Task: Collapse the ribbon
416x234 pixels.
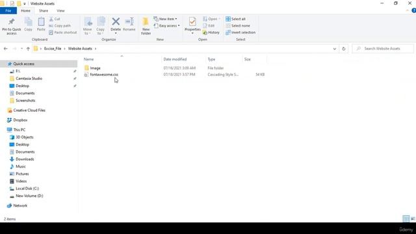Action: click(408, 10)
